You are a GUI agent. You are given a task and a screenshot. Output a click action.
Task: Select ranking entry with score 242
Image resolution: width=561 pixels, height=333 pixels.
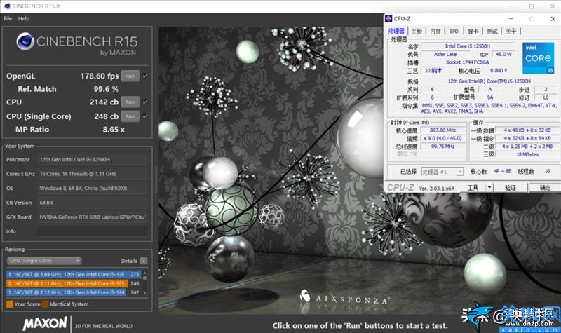(74, 292)
